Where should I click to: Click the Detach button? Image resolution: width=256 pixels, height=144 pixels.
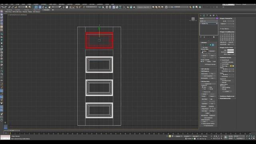coord(212,96)
